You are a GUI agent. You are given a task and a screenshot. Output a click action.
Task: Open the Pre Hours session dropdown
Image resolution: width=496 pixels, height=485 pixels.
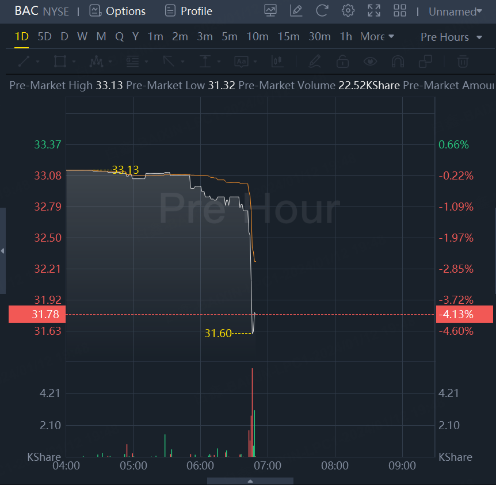tap(452, 37)
